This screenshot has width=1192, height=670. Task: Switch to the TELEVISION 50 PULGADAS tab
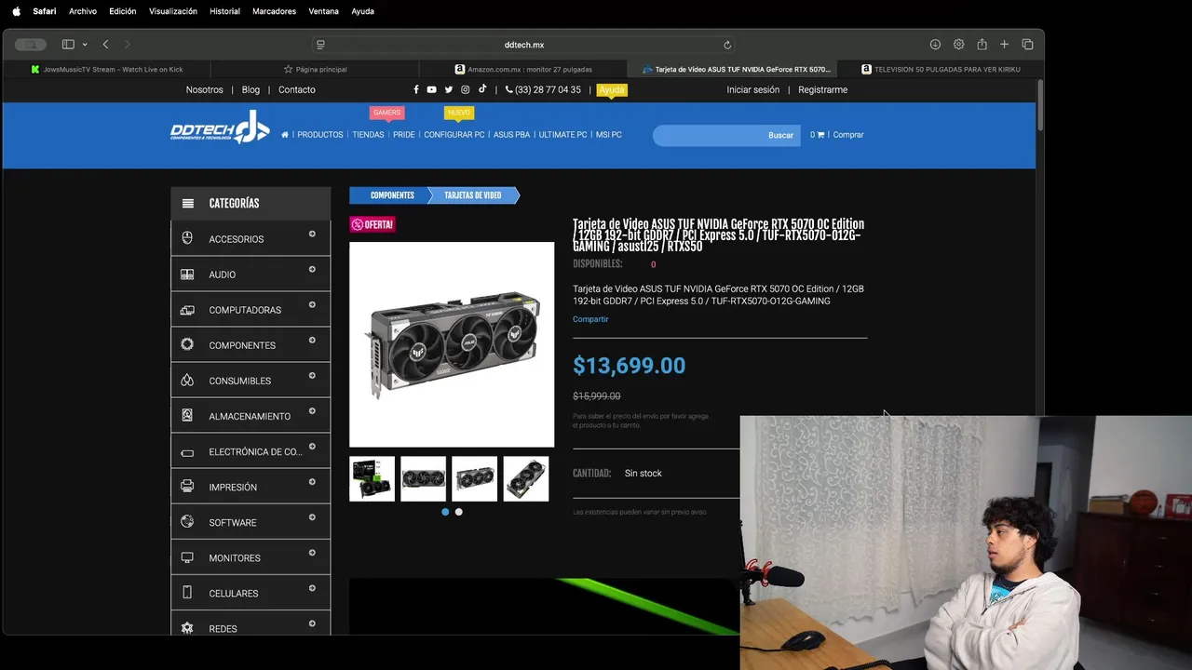pos(940,69)
